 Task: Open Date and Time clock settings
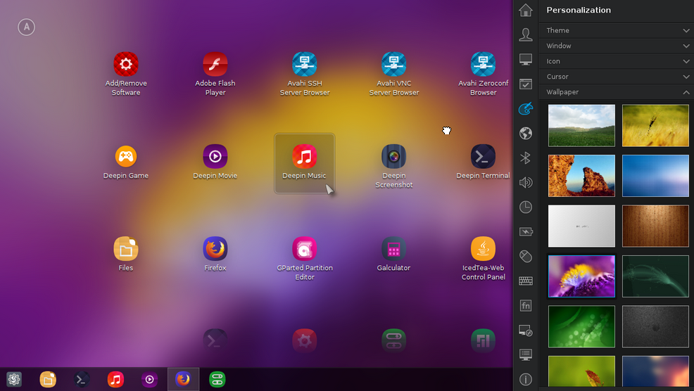pos(526,207)
